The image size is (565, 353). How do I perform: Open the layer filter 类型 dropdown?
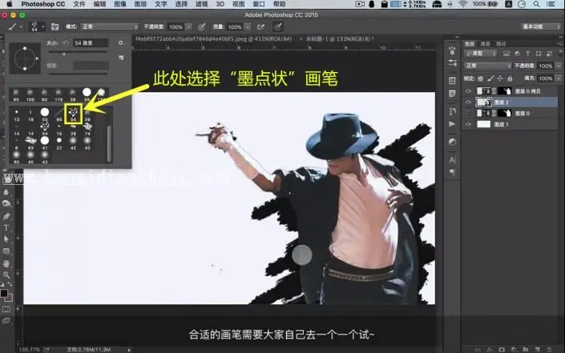pyautogui.click(x=481, y=54)
